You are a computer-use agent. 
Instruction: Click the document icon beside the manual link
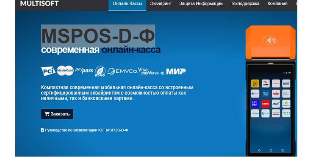click(42, 130)
